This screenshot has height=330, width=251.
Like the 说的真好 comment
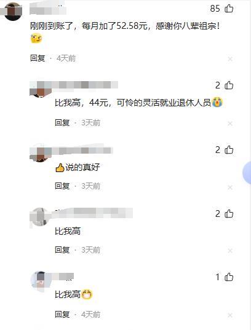click(229, 150)
